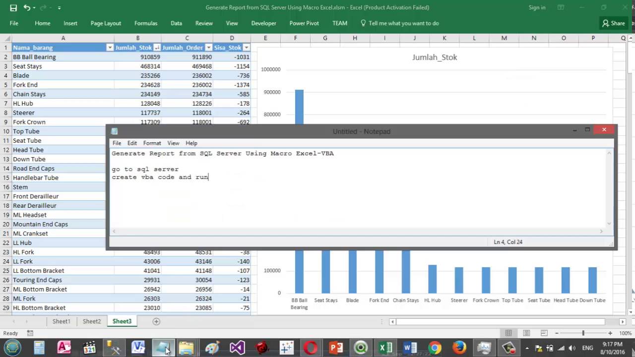The height and width of the screenshot is (357, 635).
Task: Open Visual Studio from the taskbar
Action: [x=237, y=348]
